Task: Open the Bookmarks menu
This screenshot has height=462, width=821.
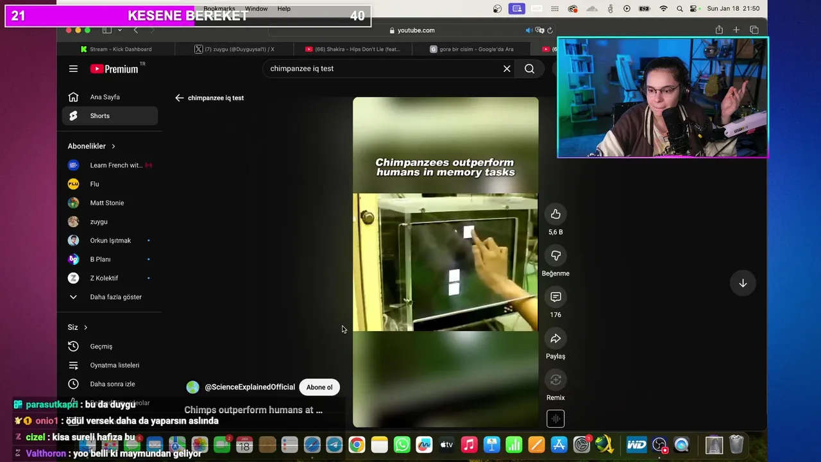Action: 219,9
